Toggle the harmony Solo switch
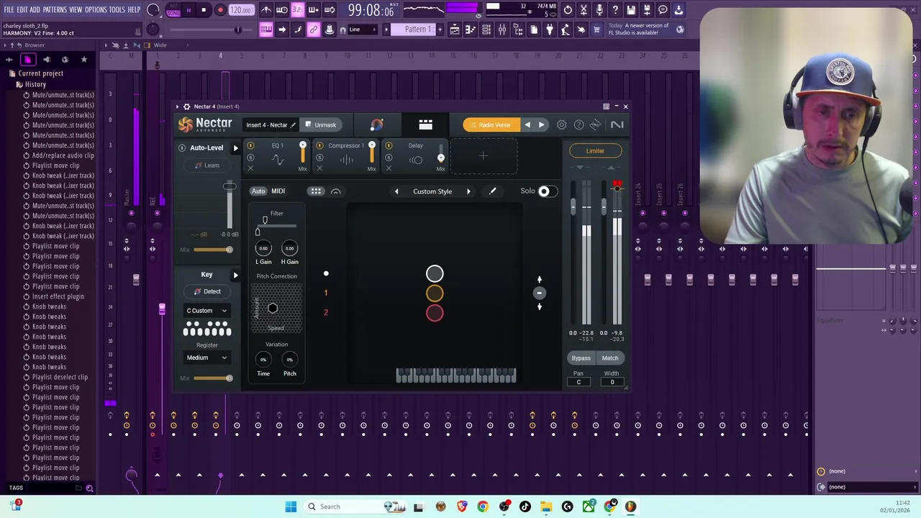 point(547,191)
